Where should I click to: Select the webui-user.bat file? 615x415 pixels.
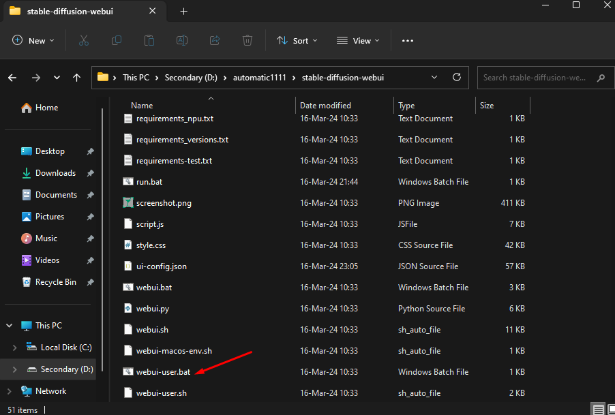click(163, 372)
